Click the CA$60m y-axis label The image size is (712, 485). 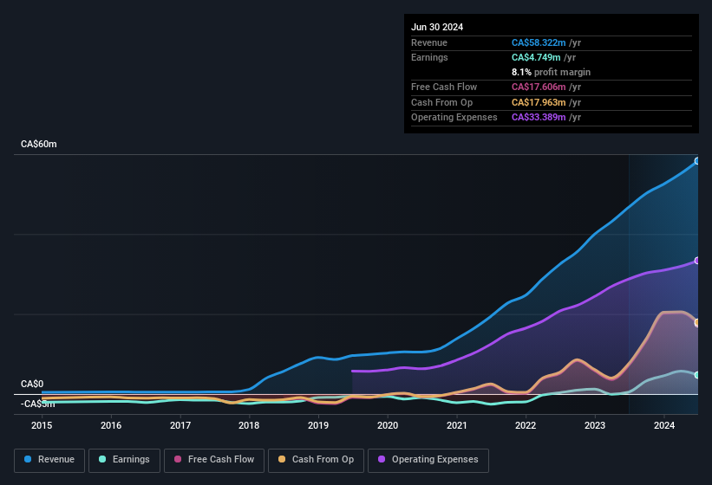pos(39,144)
